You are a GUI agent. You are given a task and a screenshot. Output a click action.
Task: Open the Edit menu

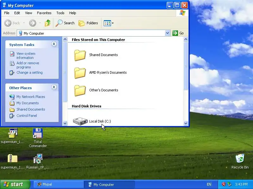(x=17, y=13)
